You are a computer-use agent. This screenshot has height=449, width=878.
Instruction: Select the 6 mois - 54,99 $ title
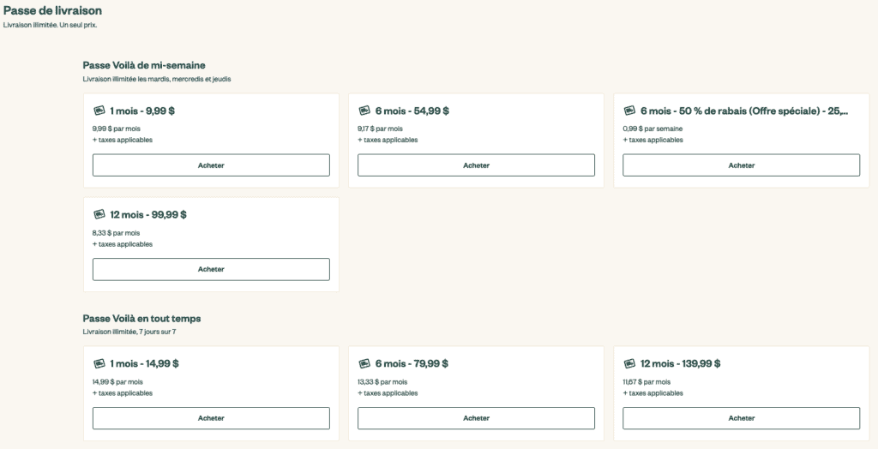[412, 111]
